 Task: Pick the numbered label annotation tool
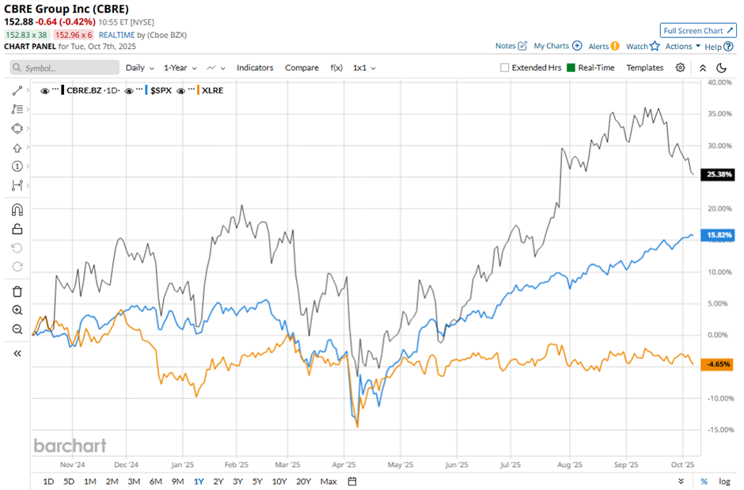point(17,166)
